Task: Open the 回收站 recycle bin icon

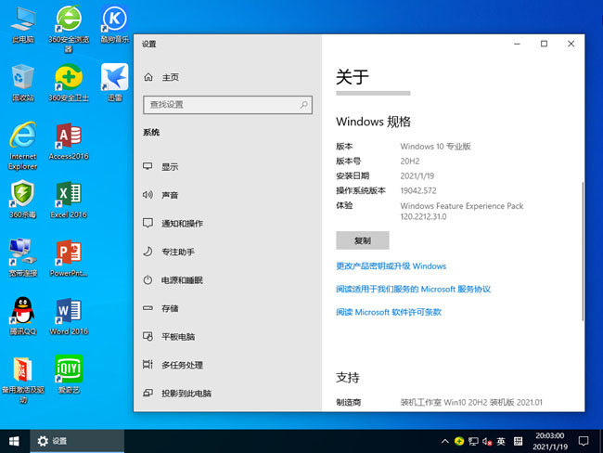Action: pyautogui.click(x=23, y=83)
